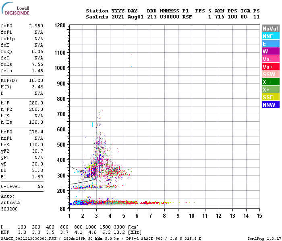Click the blue echo dot near 1000 km
Viewport: 282px width, 241px height.
[132, 66]
